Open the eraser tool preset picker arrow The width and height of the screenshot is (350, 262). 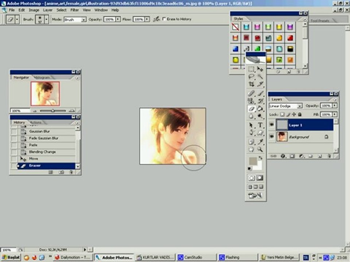click(17, 19)
